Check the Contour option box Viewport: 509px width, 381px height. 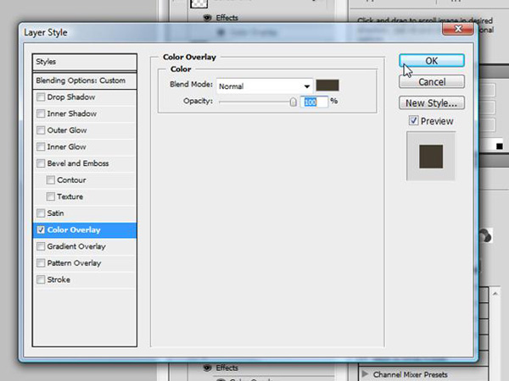click(51, 180)
